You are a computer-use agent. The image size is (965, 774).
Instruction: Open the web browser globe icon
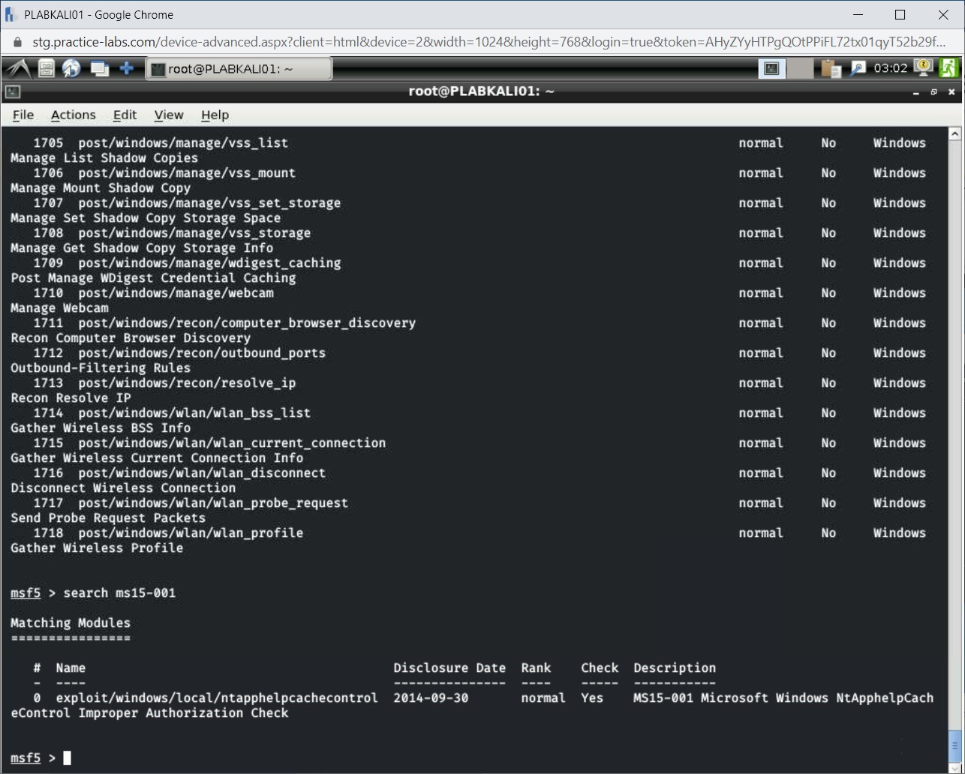[x=71, y=67]
